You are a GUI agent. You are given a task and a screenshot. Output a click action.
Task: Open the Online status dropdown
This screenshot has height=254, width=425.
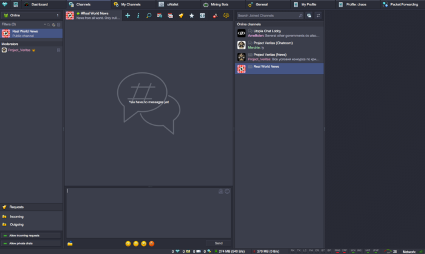point(31,15)
